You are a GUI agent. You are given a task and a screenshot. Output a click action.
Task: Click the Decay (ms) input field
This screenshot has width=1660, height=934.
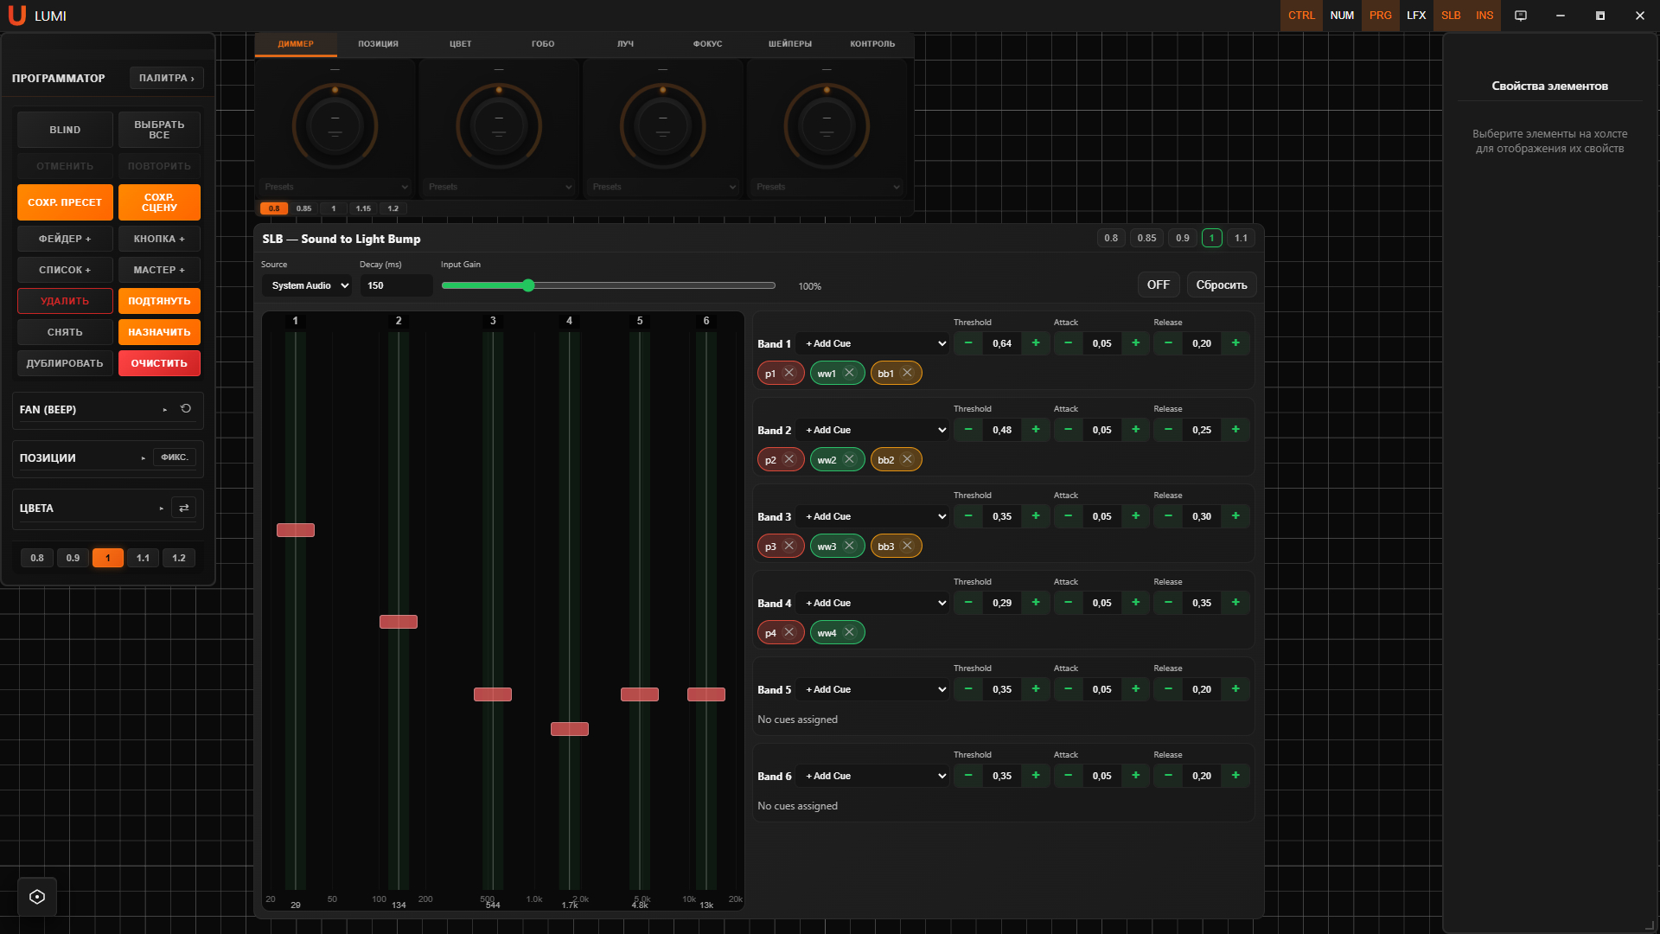396,285
